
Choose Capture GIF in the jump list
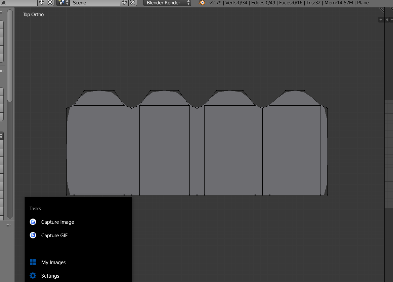click(x=54, y=236)
